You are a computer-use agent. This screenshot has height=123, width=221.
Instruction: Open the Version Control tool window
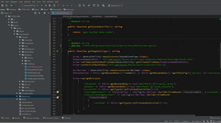(50, 118)
